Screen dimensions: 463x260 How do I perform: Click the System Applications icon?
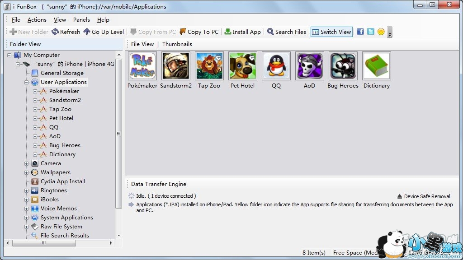coord(35,218)
